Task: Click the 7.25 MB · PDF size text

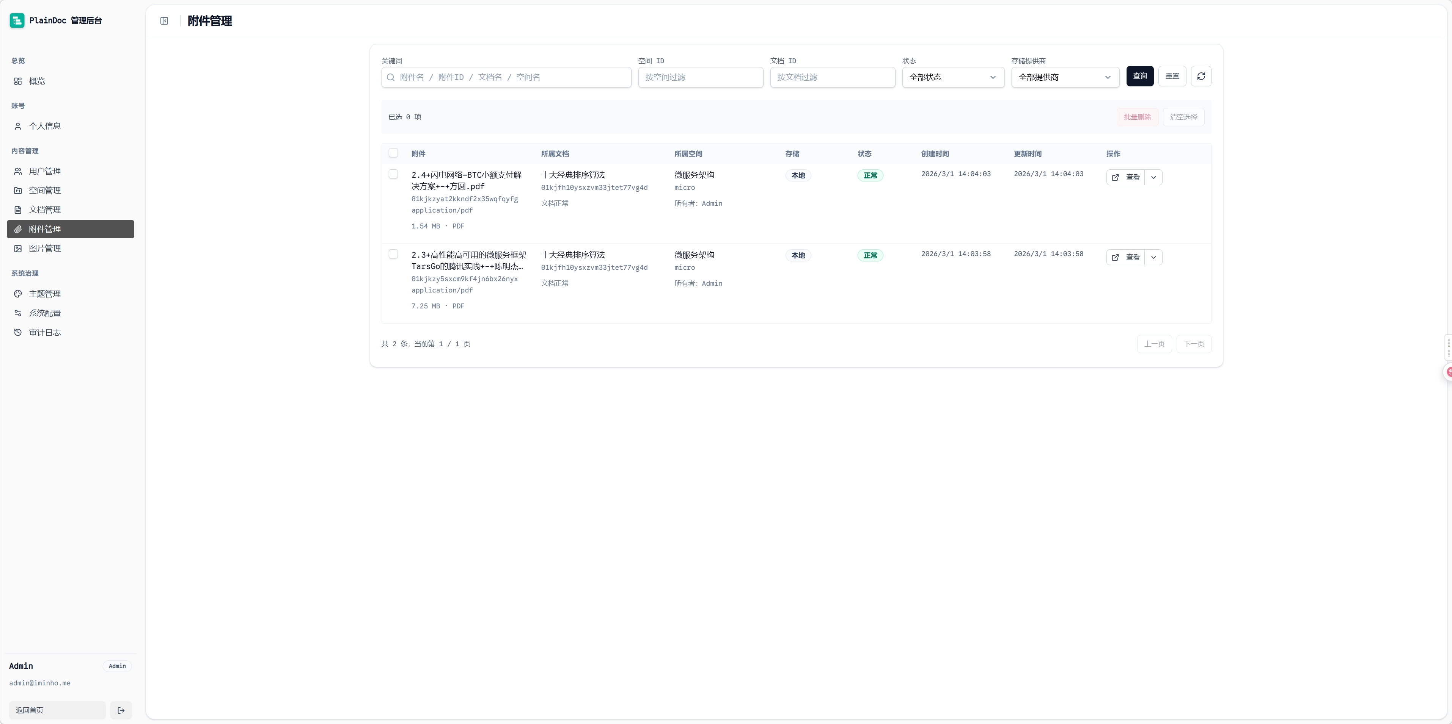Action: pos(438,306)
